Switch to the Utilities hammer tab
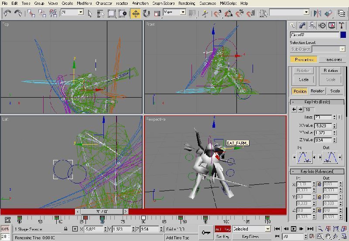The width and height of the screenshot is (349, 241). tap(342, 26)
